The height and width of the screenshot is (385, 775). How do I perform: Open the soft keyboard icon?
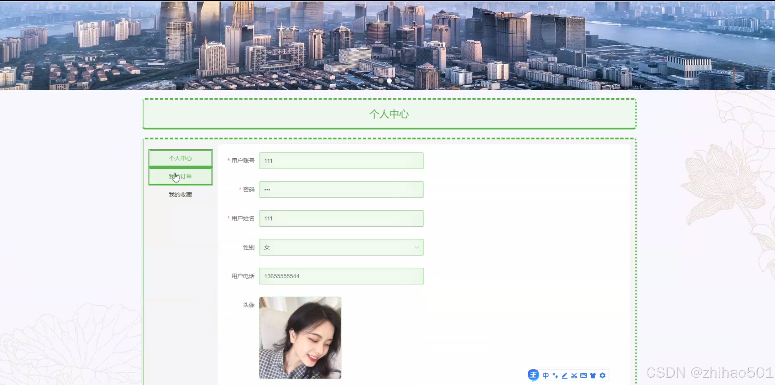[583, 375]
